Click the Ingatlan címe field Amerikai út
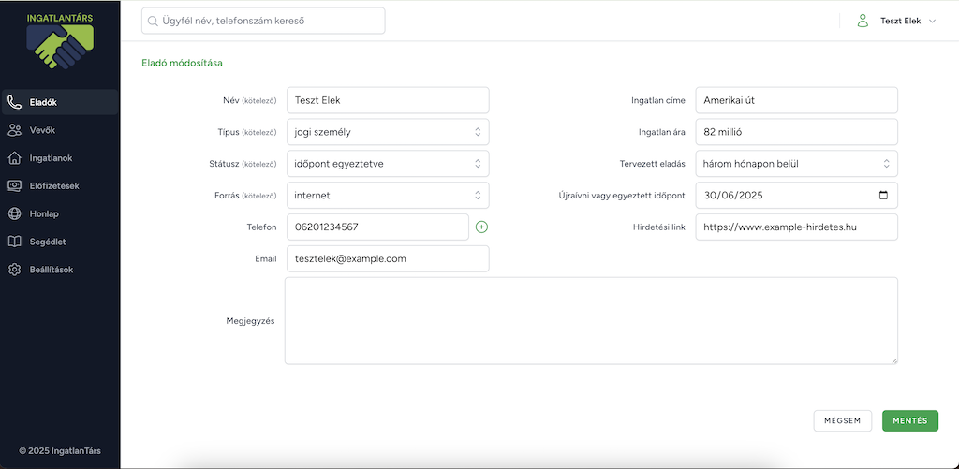Screen dimensions: 959x469 [x=796, y=99]
